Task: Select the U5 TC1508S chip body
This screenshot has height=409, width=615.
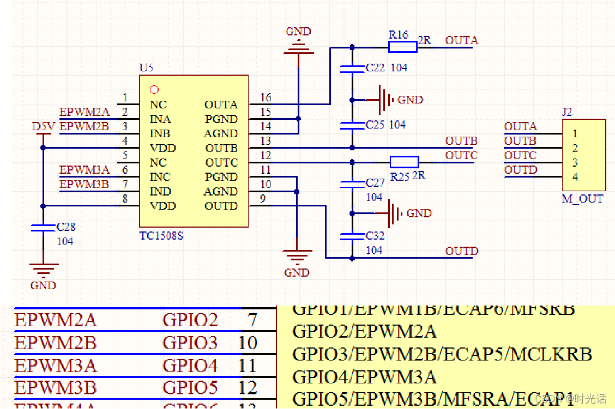Action: click(194, 151)
